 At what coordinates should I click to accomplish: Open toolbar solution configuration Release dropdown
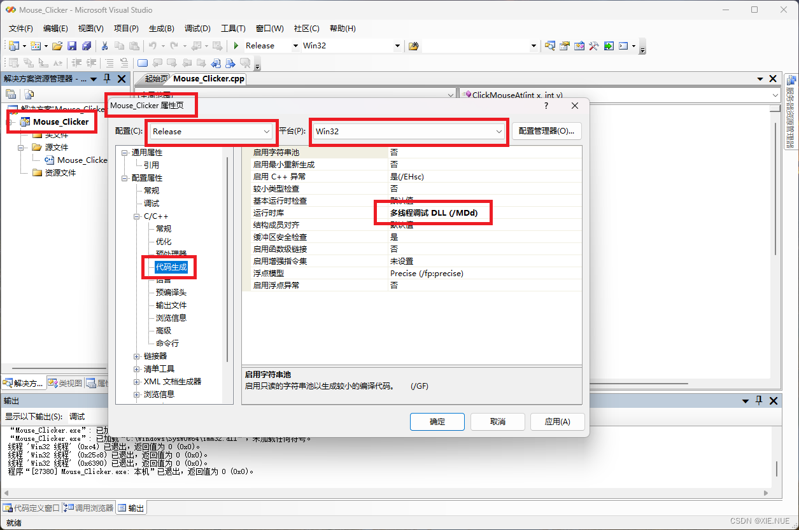[x=295, y=46]
